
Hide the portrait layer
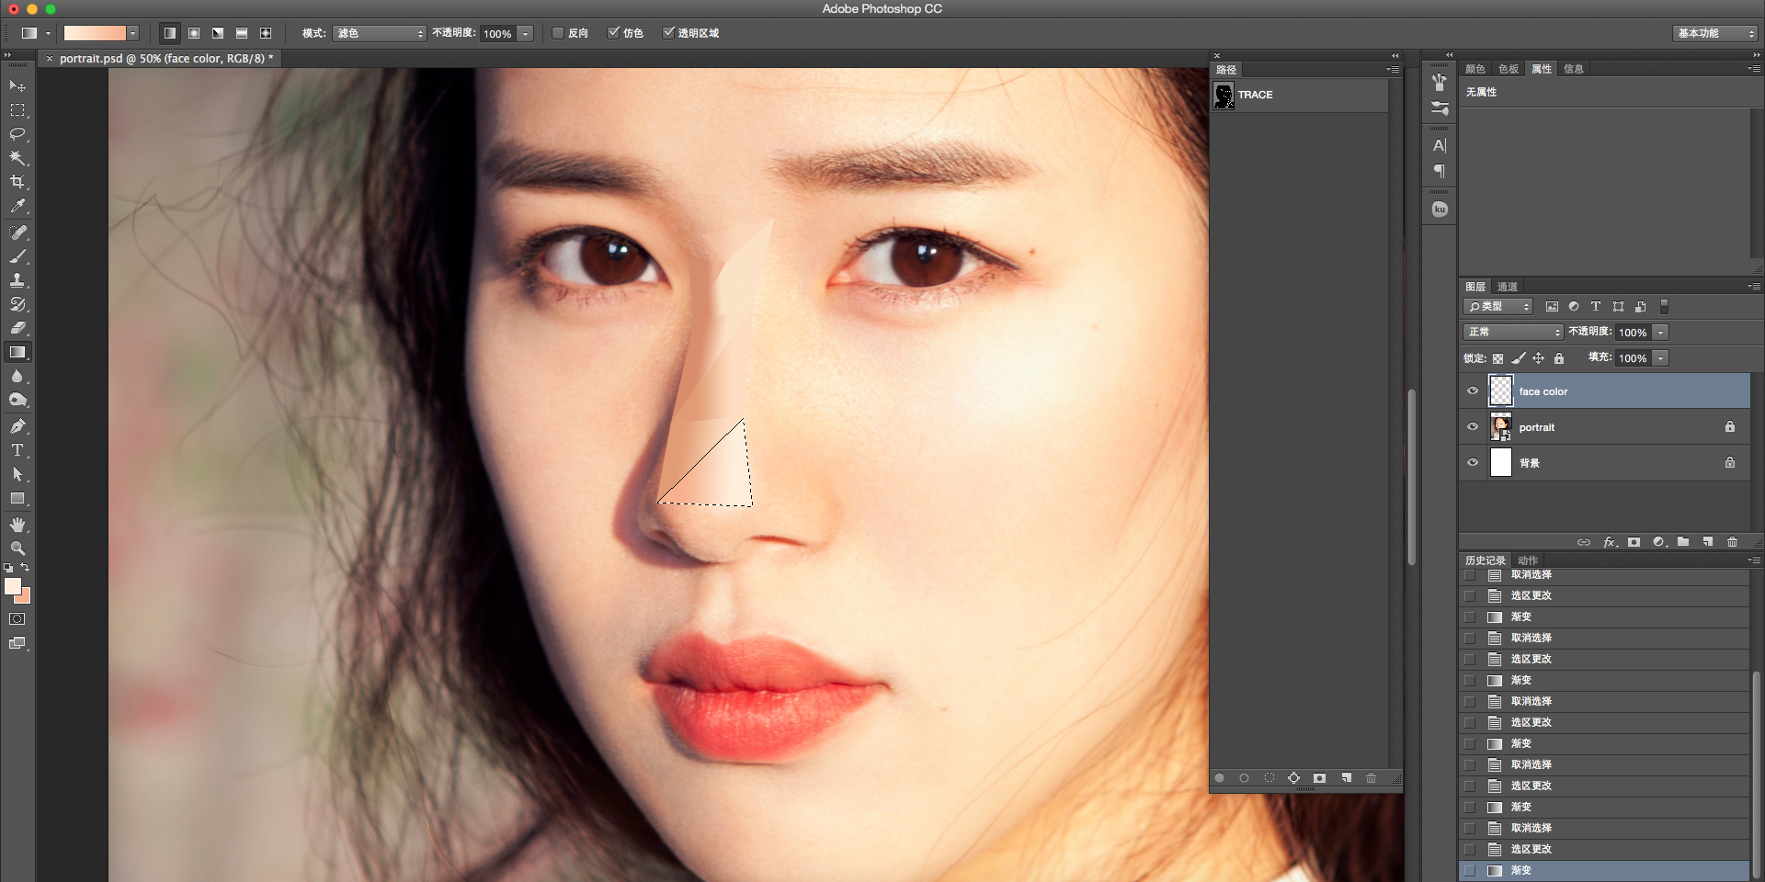pos(1473,427)
